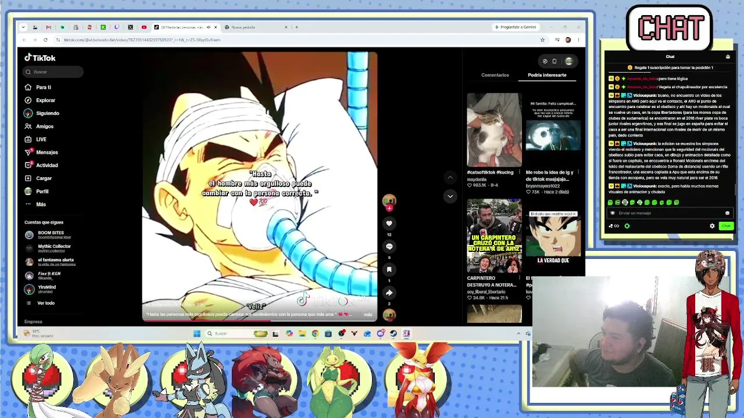Like the video with the heart icon
The image size is (744, 418).
tap(389, 224)
